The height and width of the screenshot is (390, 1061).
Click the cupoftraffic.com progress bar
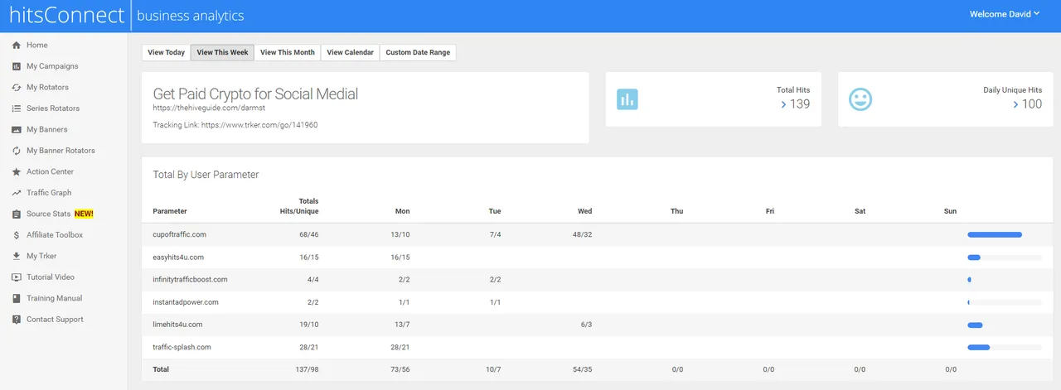point(995,234)
